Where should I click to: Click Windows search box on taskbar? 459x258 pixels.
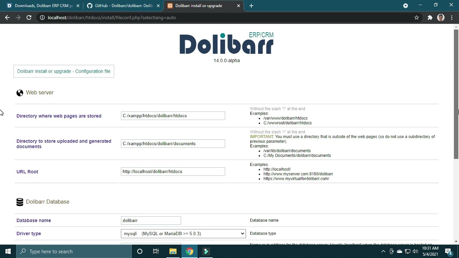click(74, 251)
